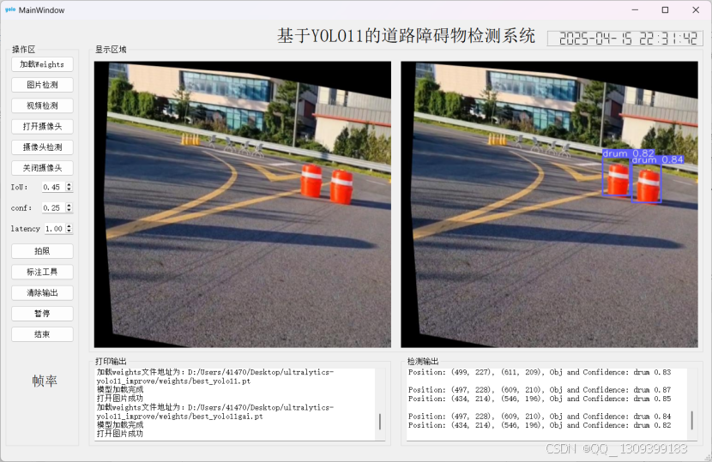The image size is (712, 462).
Task: Click the 'drum 0.84' detection label
Action: [x=657, y=159]
